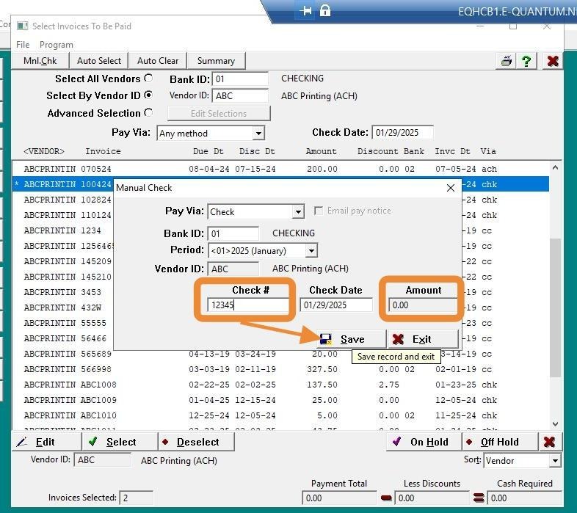Click the Cash Required field

(x=524, y=498)
